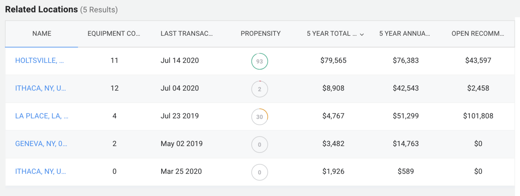Toggle sort direction on 5 YEAR TOTAL column
The width and height of the screenshot is (520, 196).
pyautogui.click(x=332, y=34)
